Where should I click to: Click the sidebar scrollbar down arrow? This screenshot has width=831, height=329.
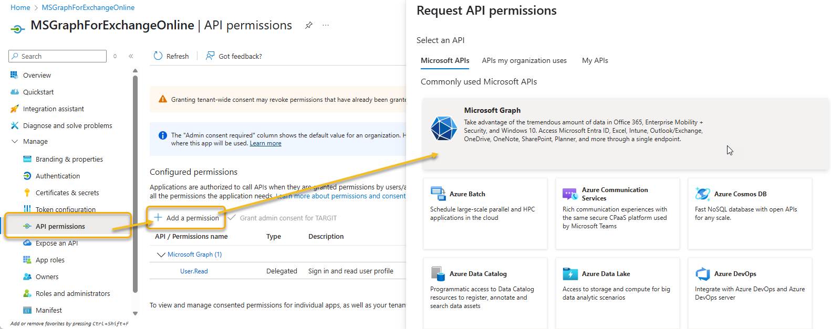point(135,313)
